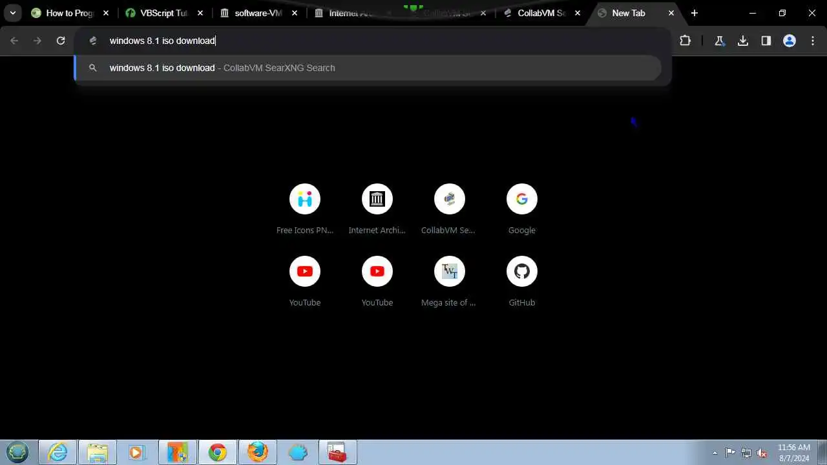Open the Chrome three-dot menu
Viewport: 827px width, 465px height.
pyautogui.click(x=813, y=41)
